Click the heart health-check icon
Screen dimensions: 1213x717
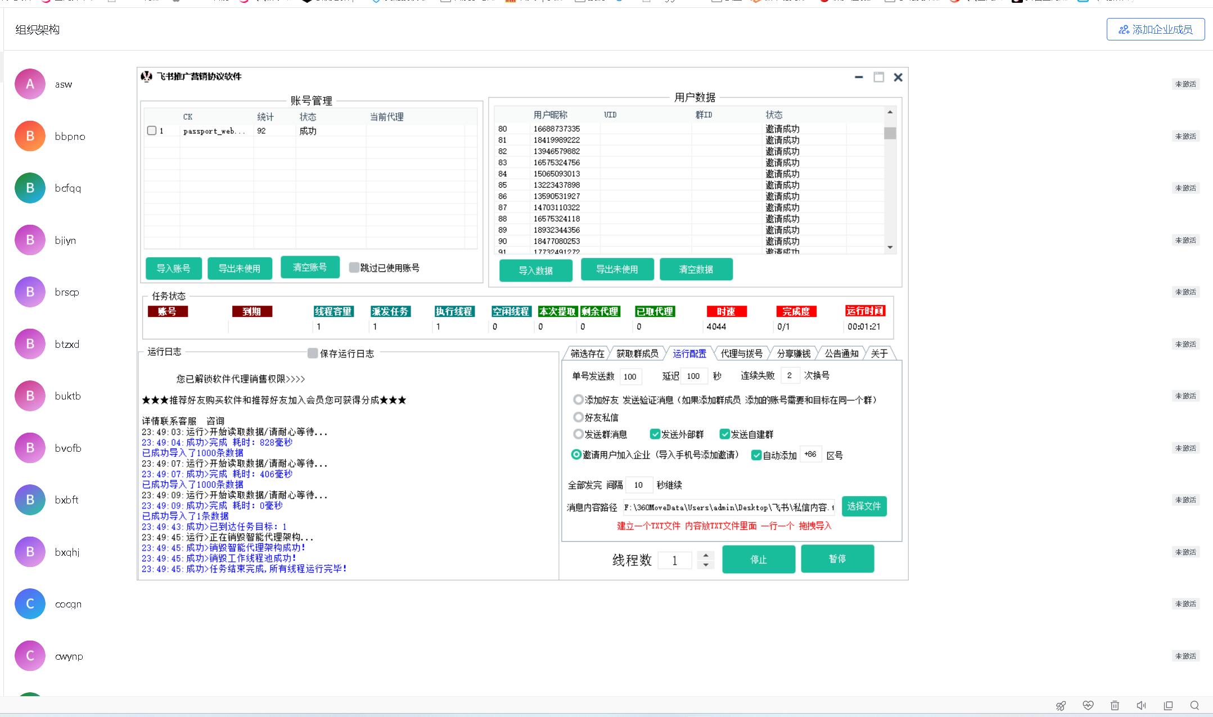1088,706
